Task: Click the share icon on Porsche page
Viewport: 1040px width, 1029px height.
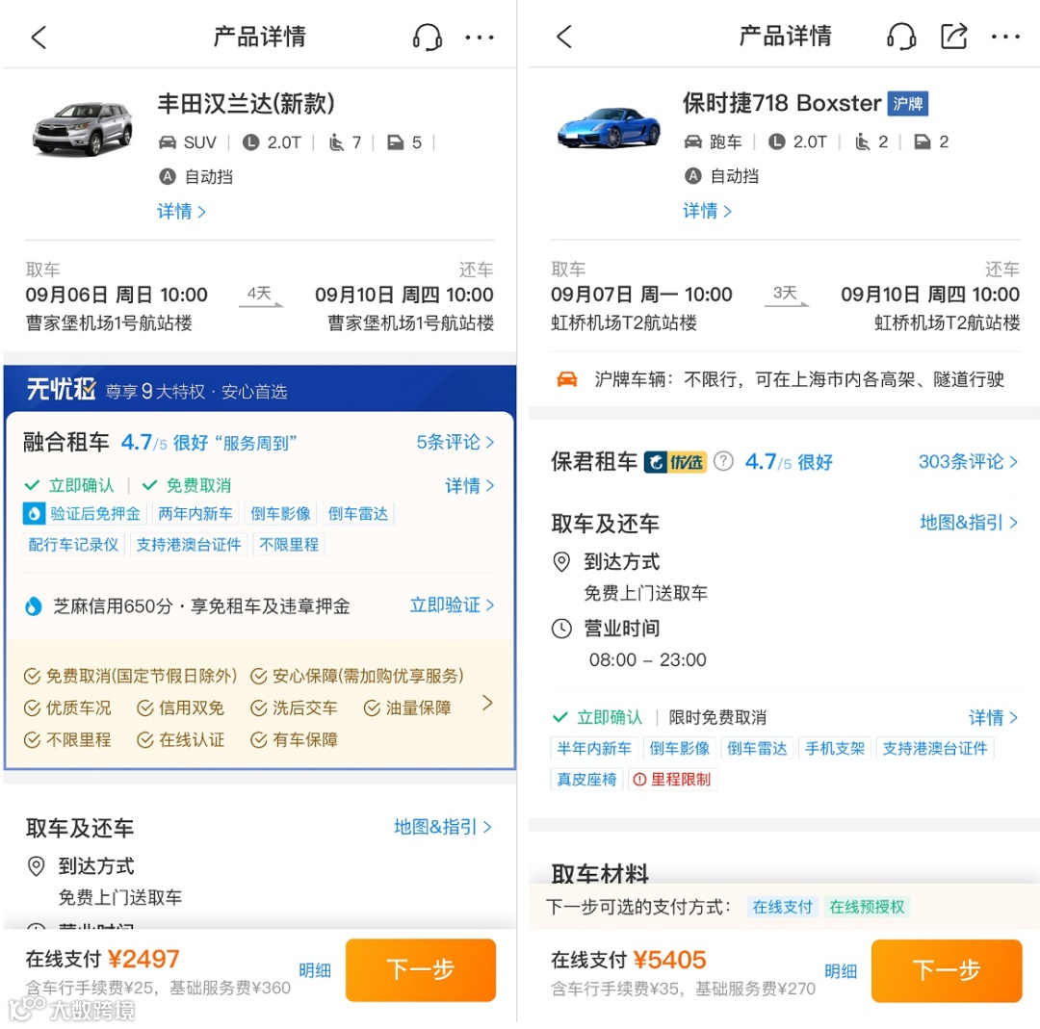Action: pos(953,38)
